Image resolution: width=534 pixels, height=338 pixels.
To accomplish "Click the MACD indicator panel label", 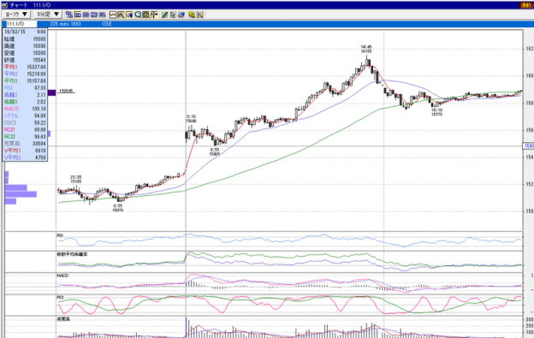I will coord(62,276).
